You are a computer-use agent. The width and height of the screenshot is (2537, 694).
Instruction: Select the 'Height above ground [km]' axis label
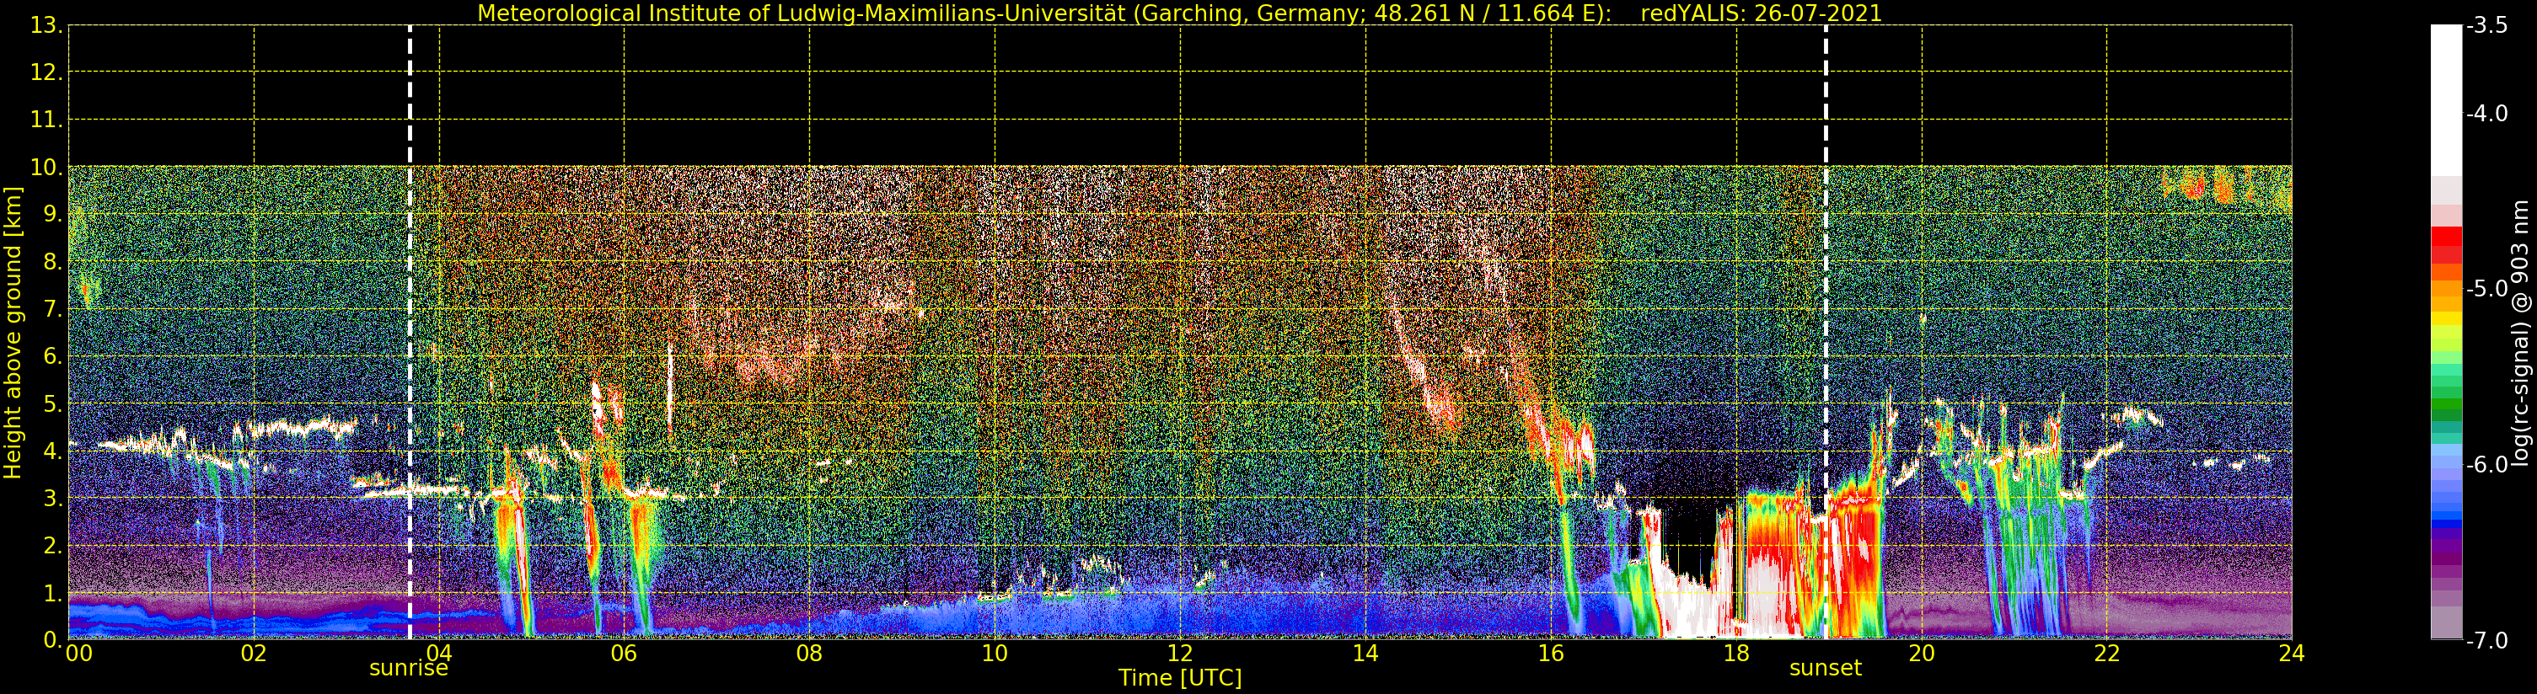click(x=13, y=333)
